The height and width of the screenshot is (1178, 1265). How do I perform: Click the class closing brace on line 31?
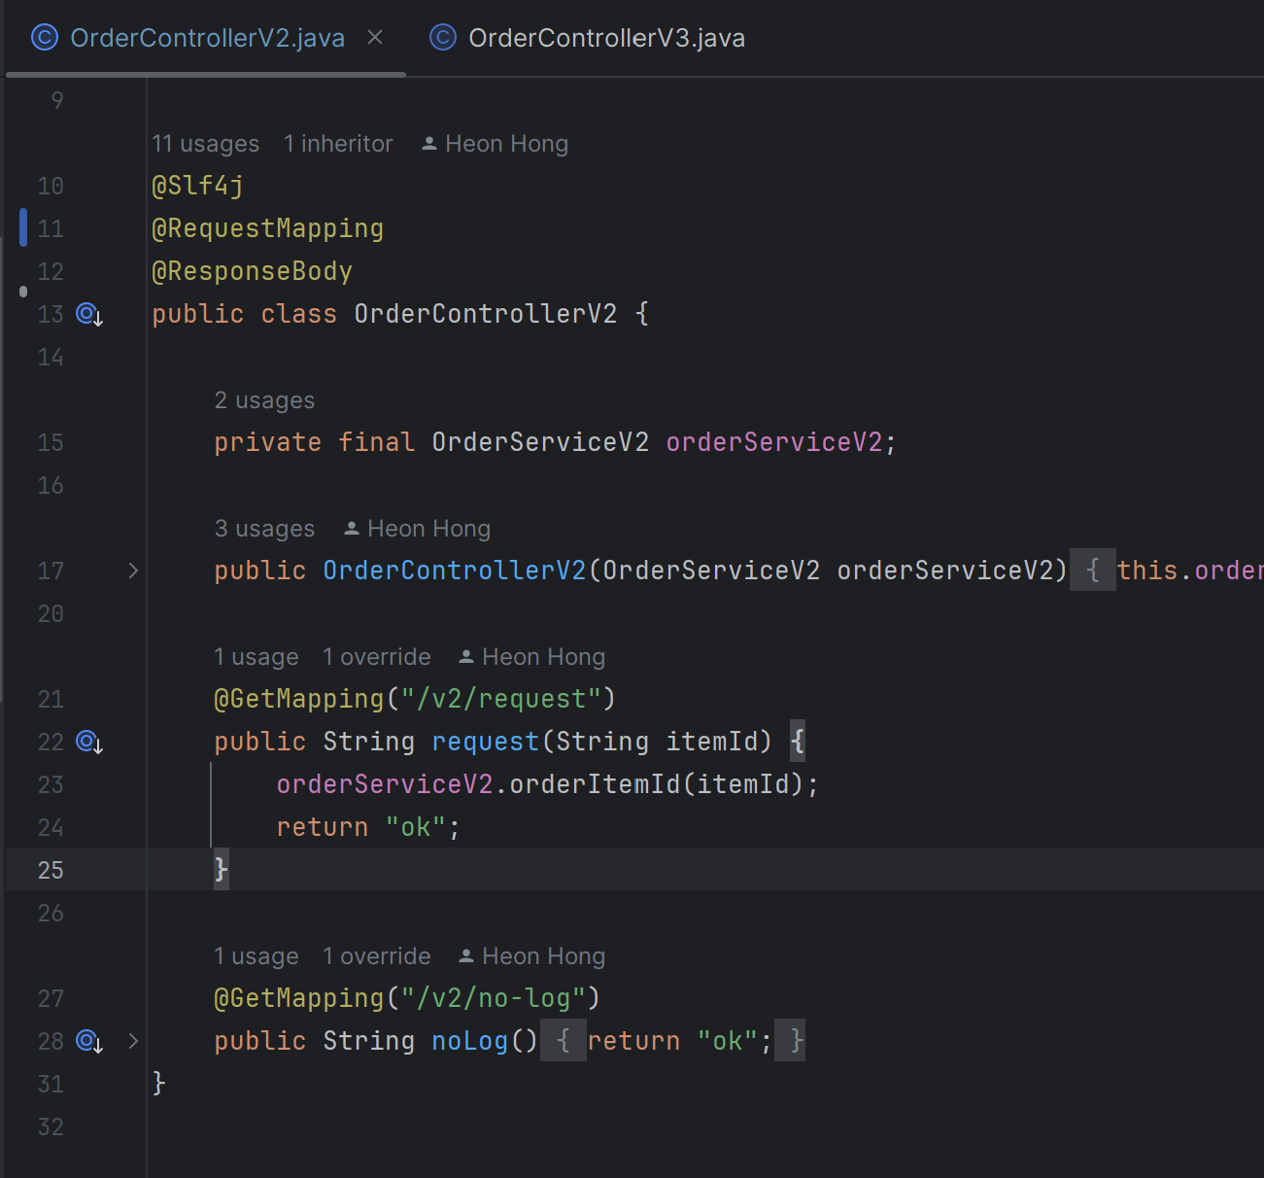(x=159, y=1084)
